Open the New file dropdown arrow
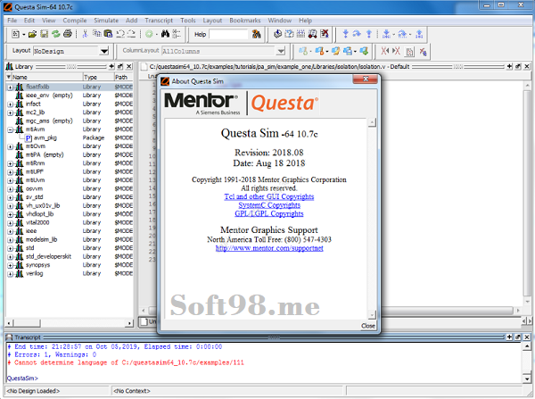 pyautogui.click(x=23, y=35)
